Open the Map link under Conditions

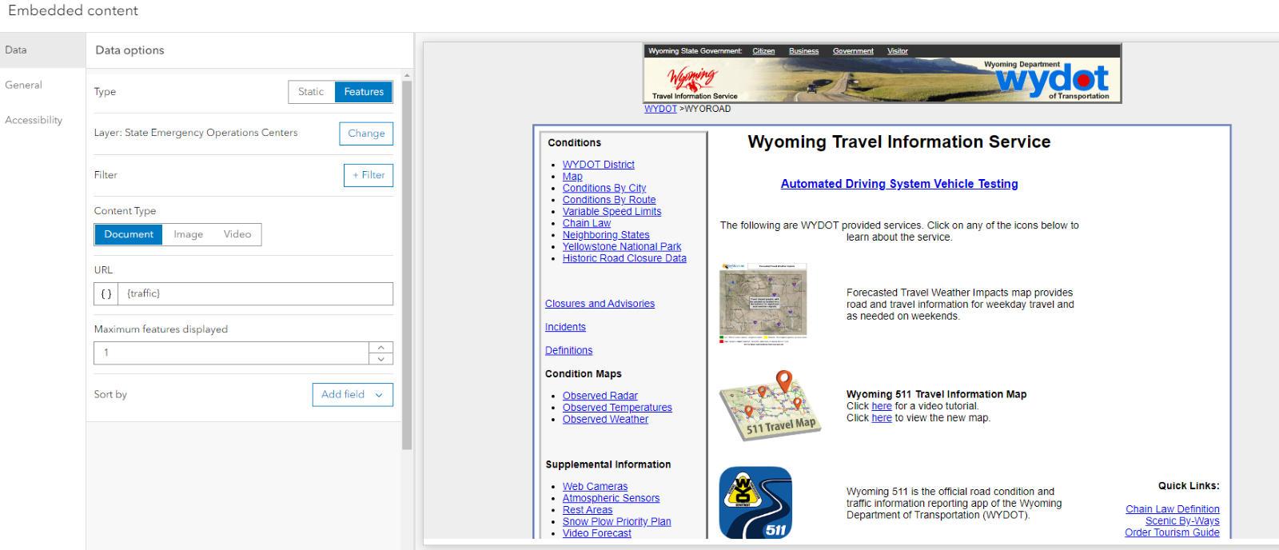(x=572, y=177)
